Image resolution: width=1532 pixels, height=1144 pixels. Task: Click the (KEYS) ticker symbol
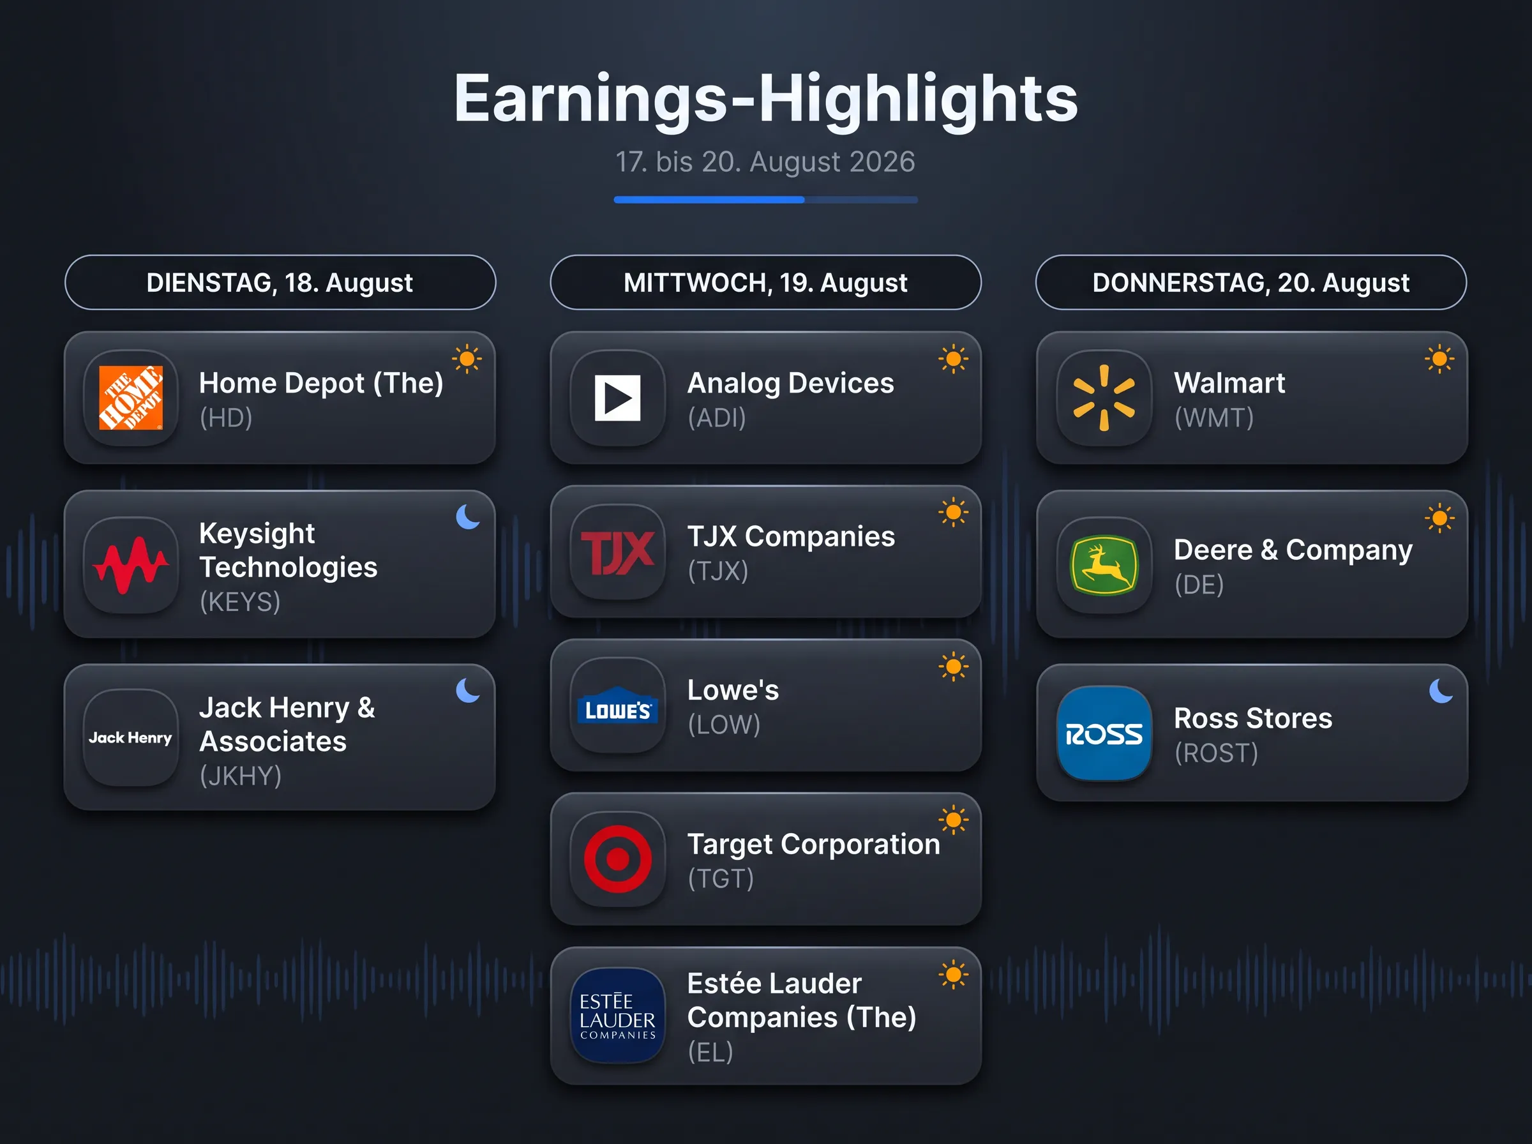pyautogui.click(x=240, y=602)
